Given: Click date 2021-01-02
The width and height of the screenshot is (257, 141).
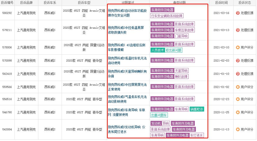Looking at the screenshot, I should [221, 87].
